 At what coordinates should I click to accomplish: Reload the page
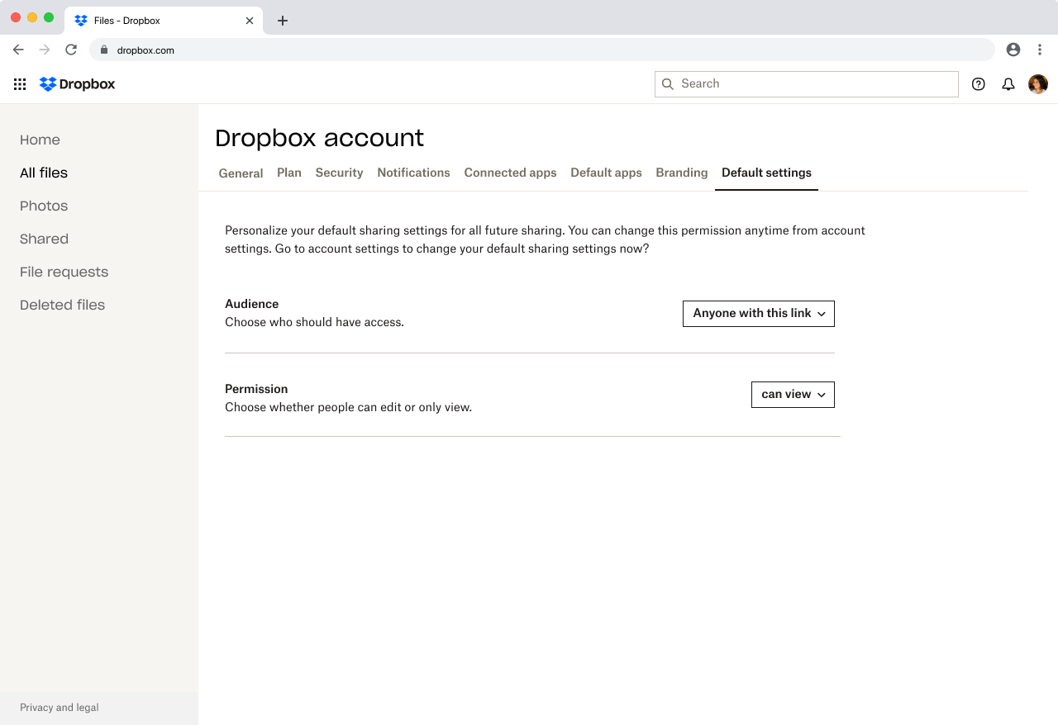click(x=71, y=50)
